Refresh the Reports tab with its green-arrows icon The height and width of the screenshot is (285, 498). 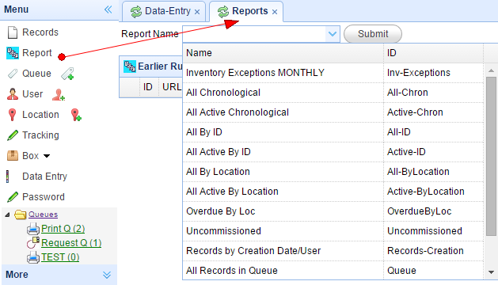coord(223,12)
